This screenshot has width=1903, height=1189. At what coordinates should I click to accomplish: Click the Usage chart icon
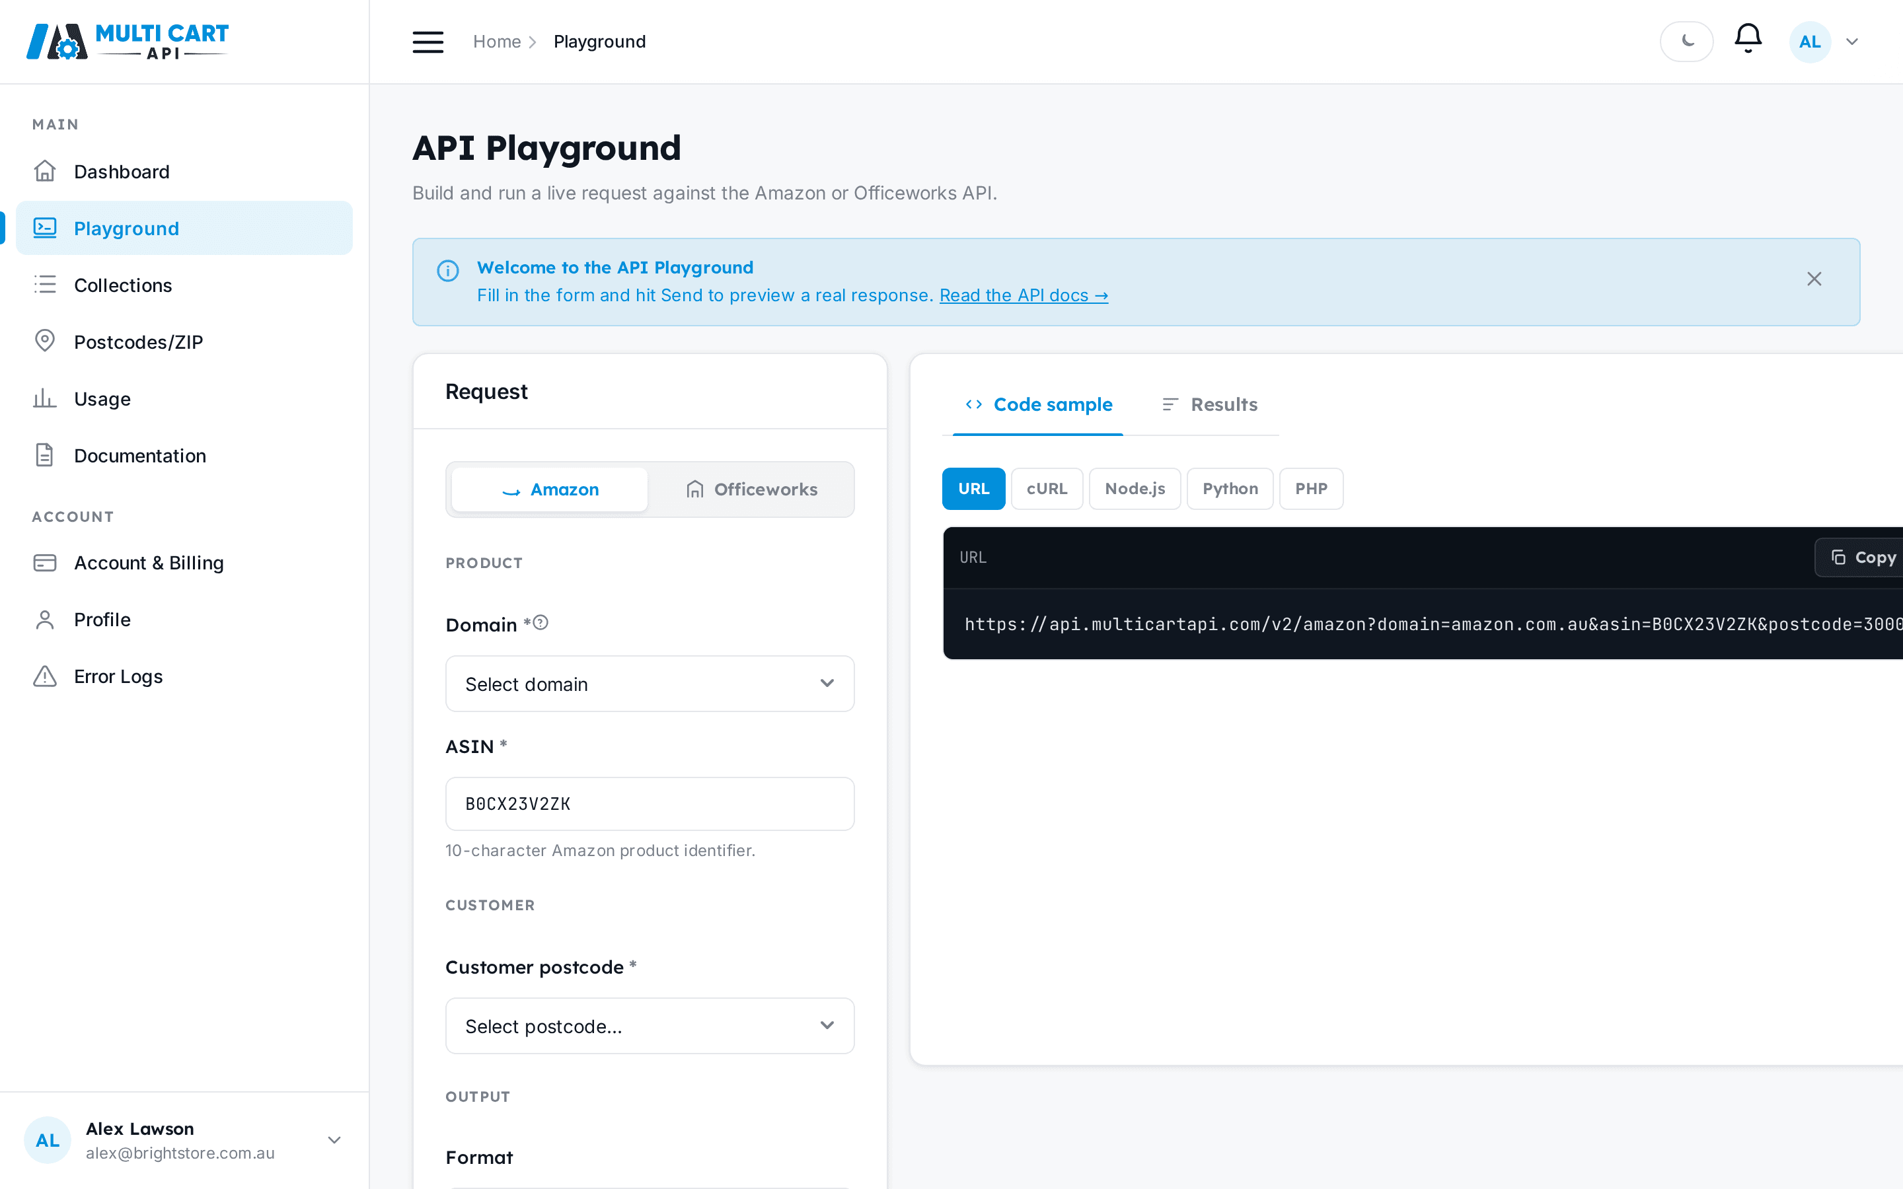45,398
